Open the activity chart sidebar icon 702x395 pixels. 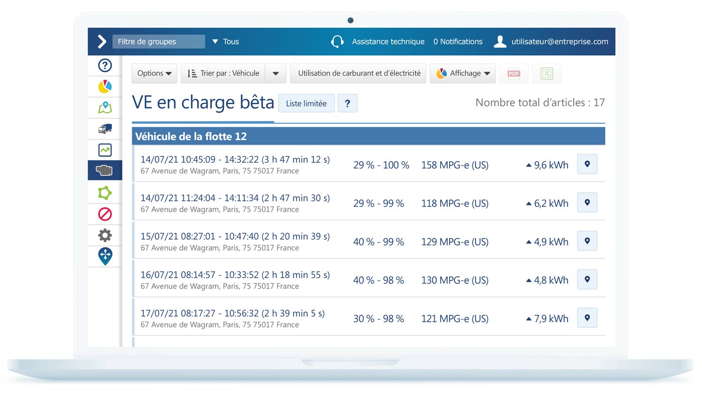pyautogui.click(x=105, y=150)
